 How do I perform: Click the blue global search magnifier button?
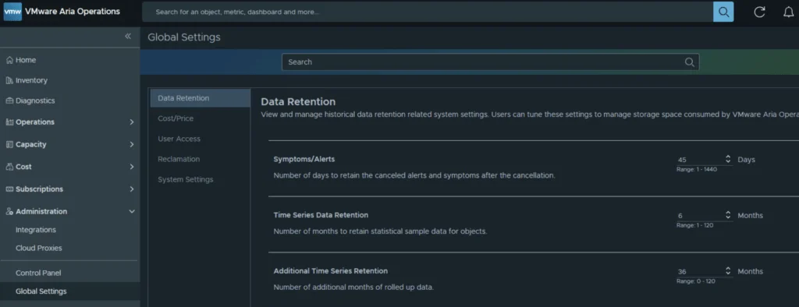tap(723, 12)
